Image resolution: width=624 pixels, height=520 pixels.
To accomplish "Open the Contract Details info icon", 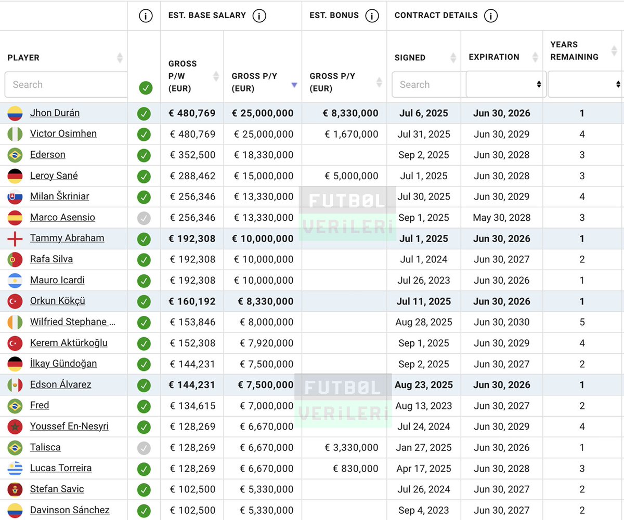I will pos(490,16).
